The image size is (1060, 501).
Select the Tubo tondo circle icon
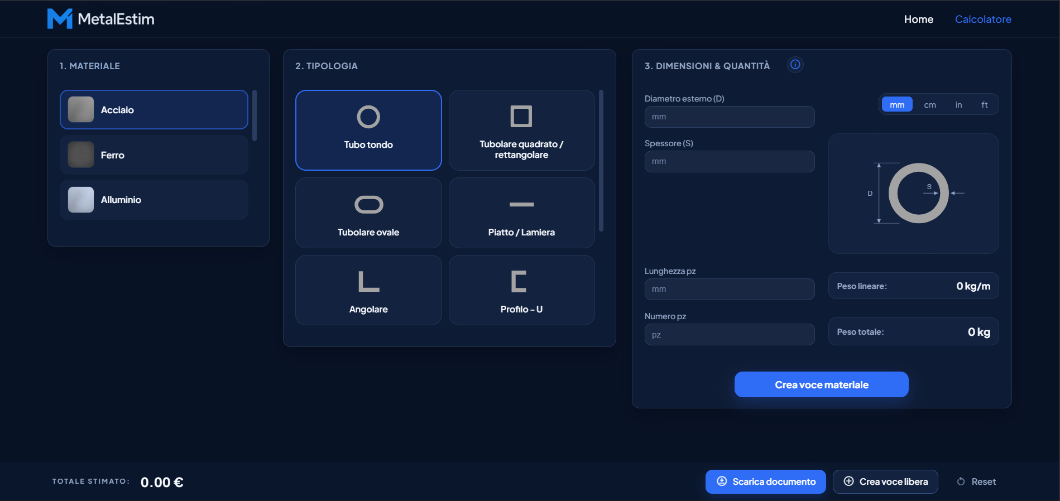(x=368, y=117)
